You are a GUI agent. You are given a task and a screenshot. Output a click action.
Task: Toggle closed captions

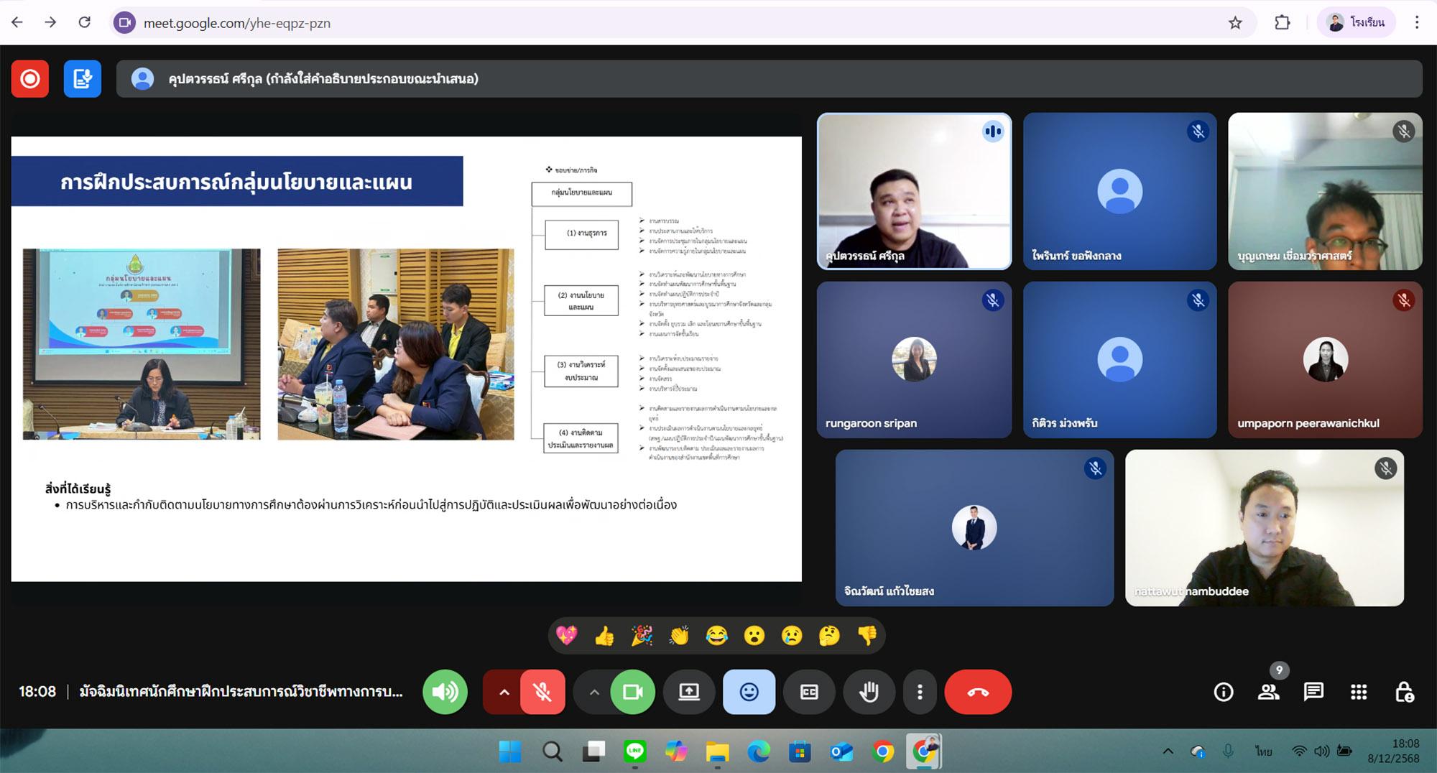point(809,692)
